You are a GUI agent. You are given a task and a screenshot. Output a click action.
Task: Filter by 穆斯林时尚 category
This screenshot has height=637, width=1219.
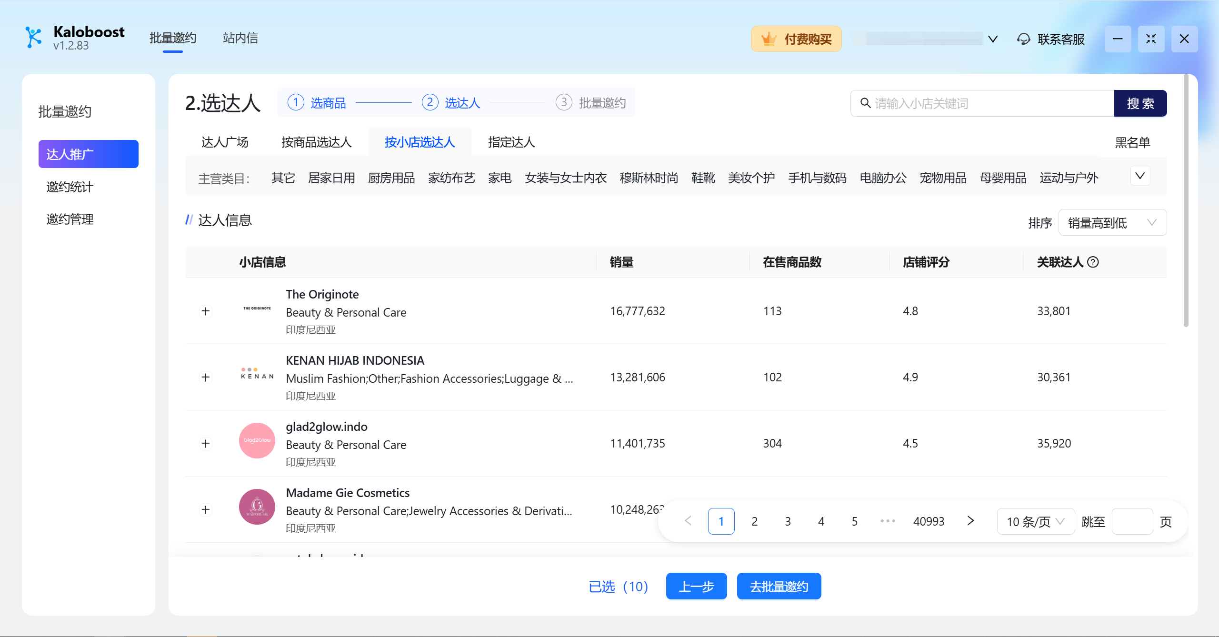[649, 178]
